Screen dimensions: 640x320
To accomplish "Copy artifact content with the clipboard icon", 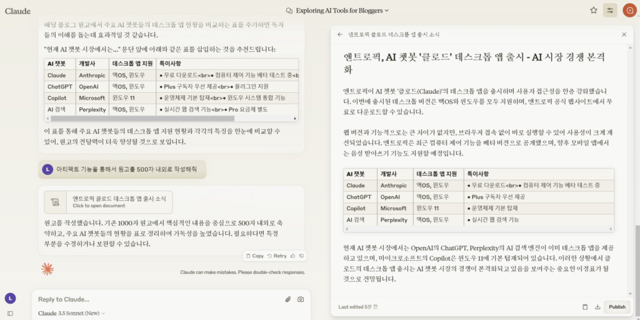I will (x=585, y=307).
